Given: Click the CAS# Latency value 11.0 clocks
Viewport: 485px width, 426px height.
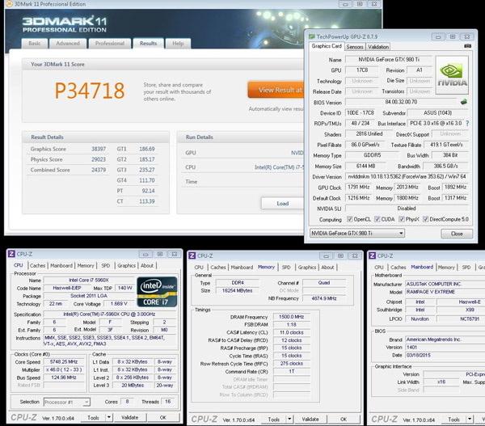Looking at the screenshot, I should click(291, 332).
